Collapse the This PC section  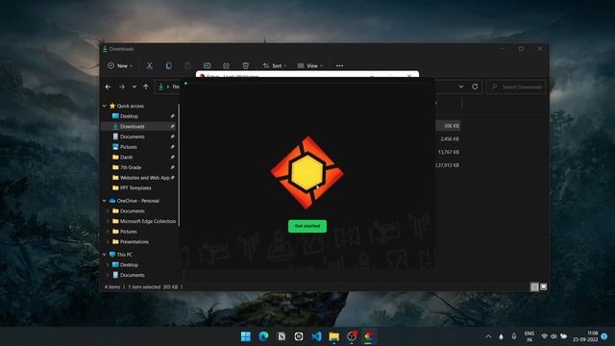[105, 255]
